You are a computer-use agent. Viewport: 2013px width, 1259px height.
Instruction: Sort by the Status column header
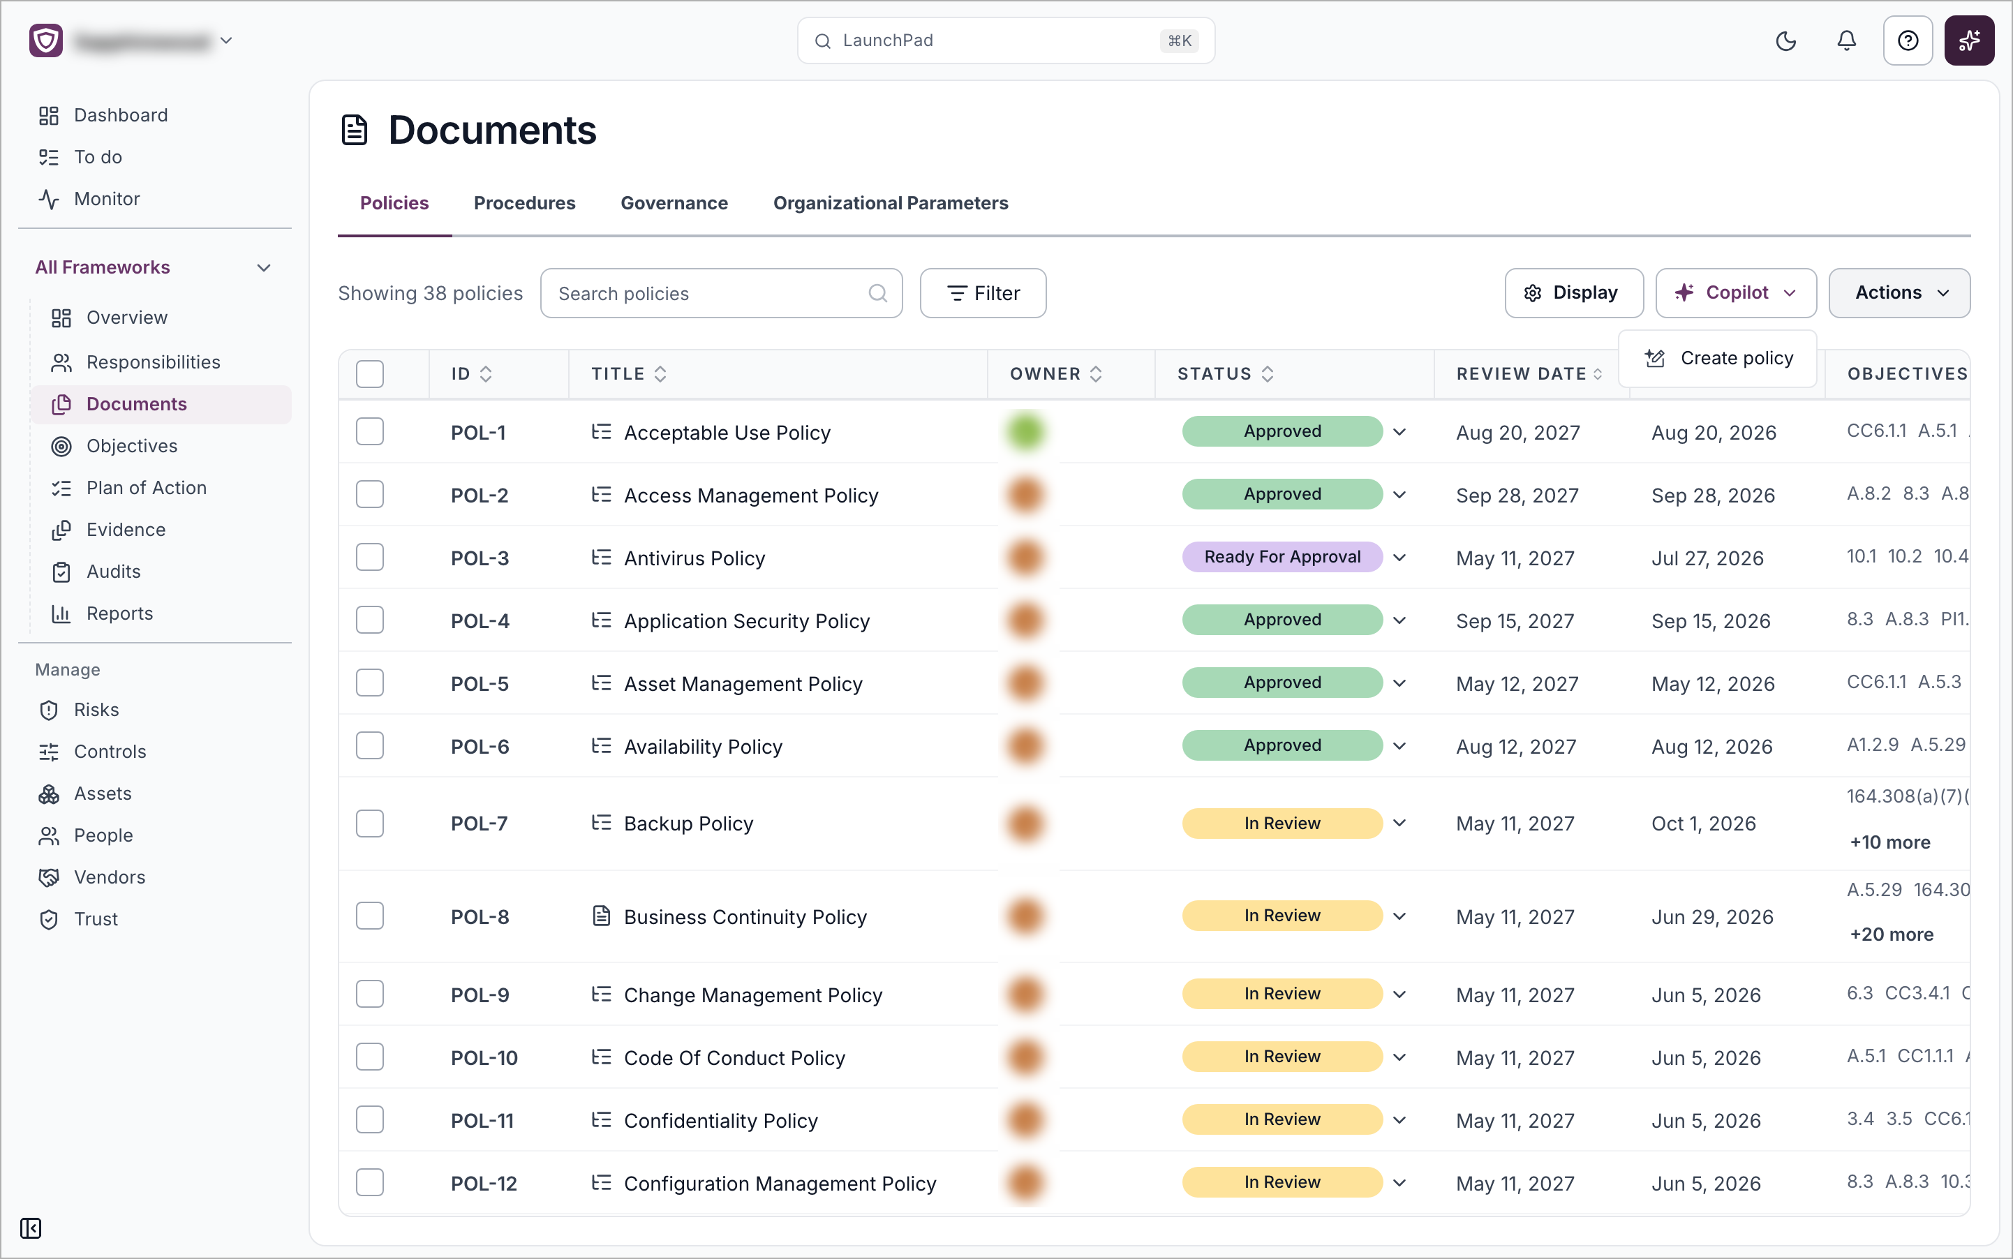(x=1225, y=374)
